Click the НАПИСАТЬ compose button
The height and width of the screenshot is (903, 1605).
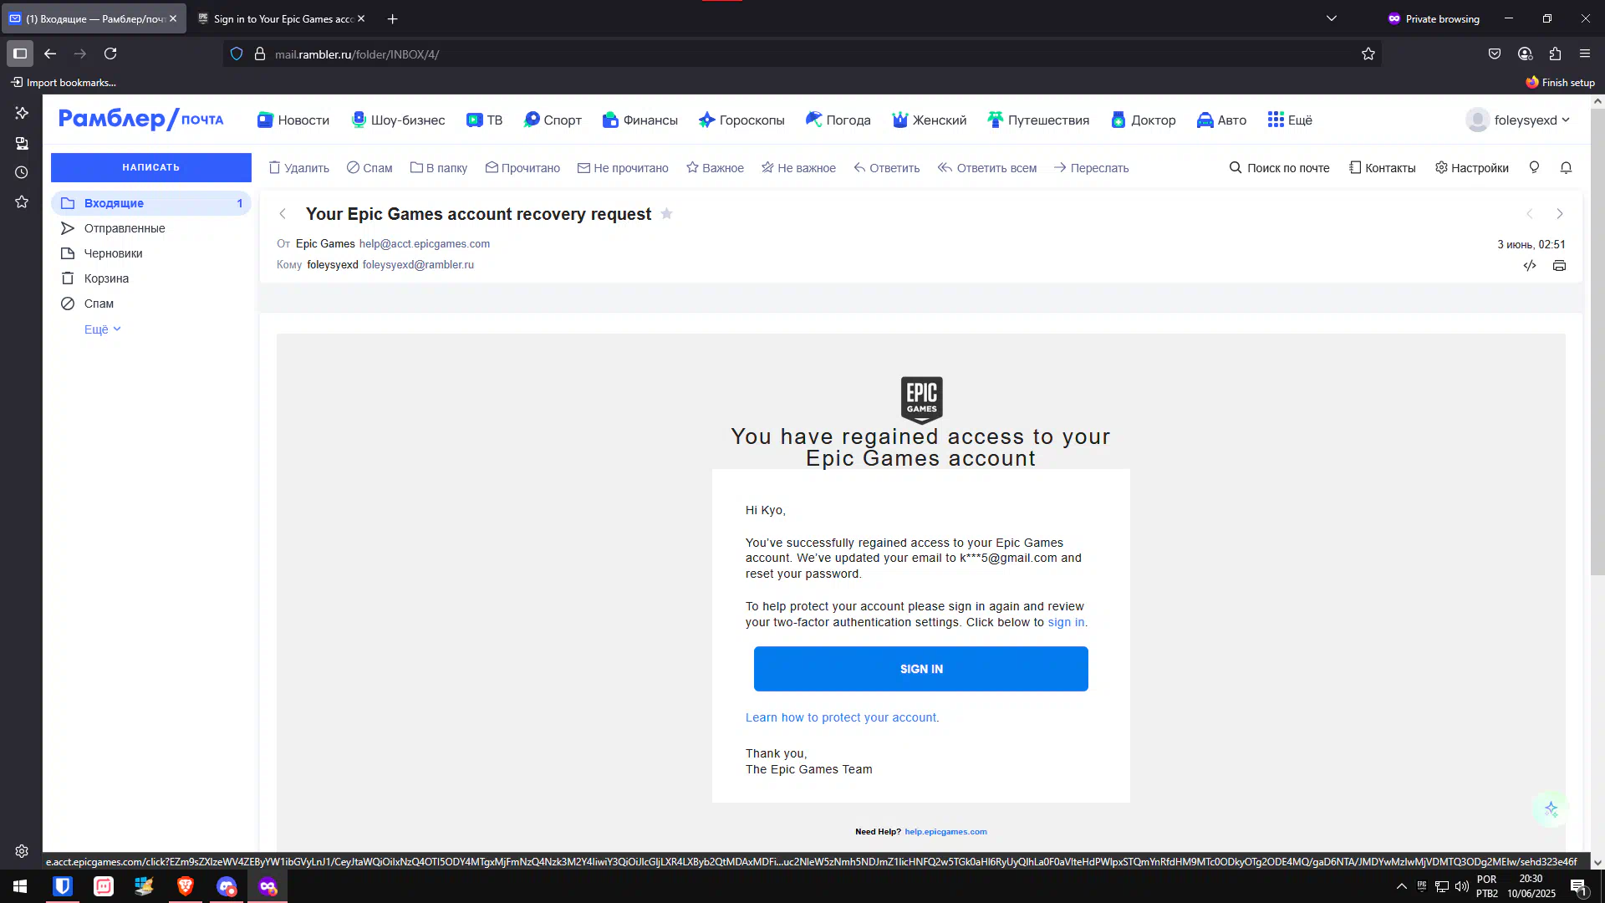point(151,167)
